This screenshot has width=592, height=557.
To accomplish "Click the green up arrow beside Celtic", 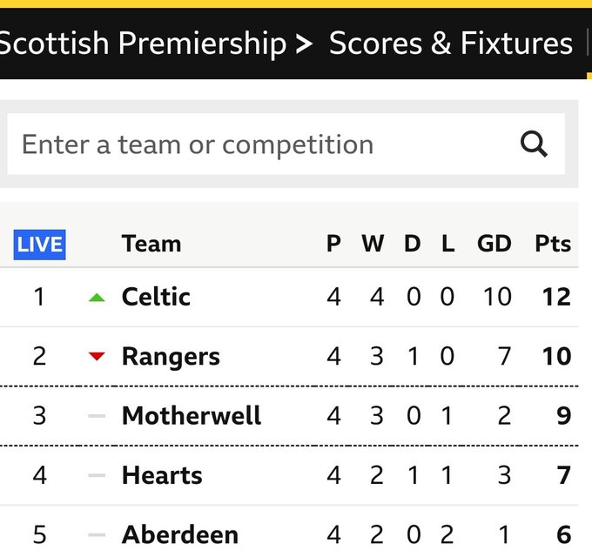I will (97, 298).
